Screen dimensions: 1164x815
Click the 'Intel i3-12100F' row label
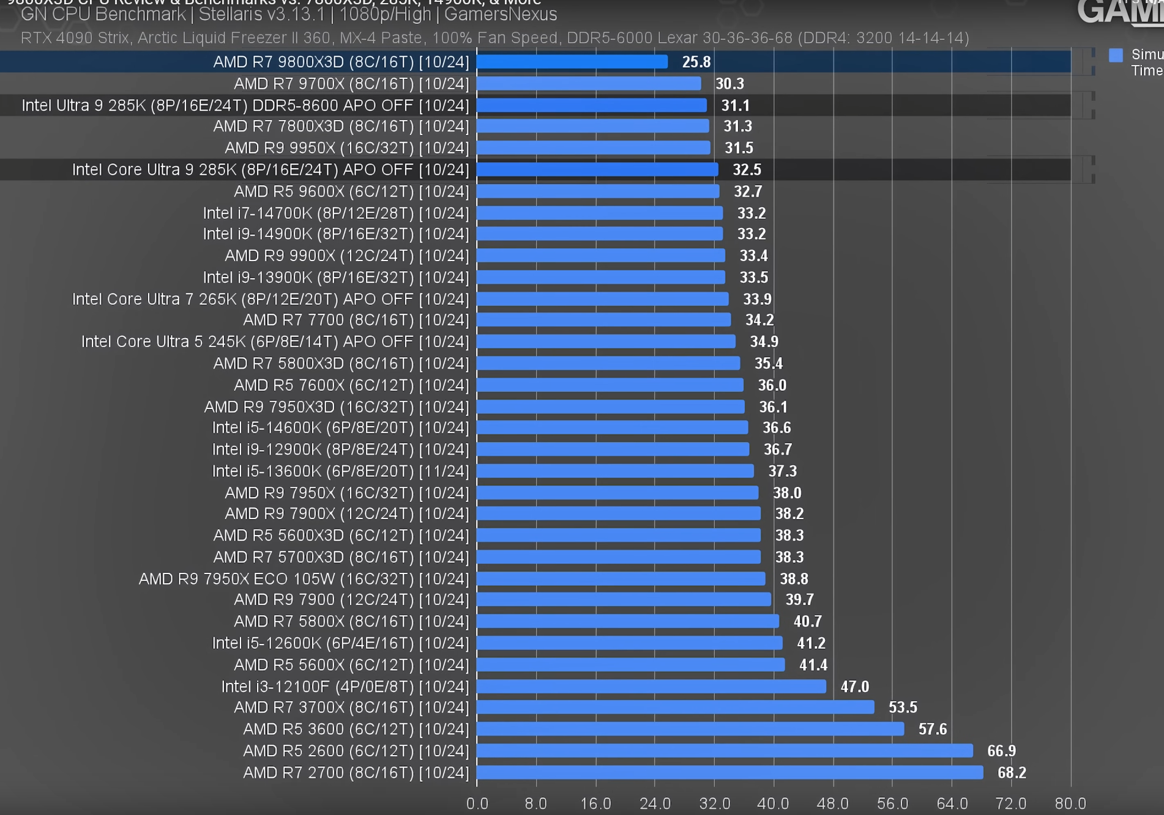coord(345,687)
